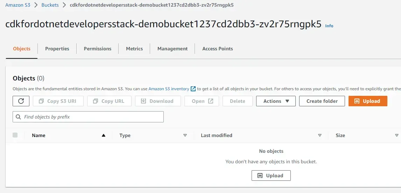Click the bucket name in the breadcrumb
Screen dimensions: 401x193
point(152,5)
